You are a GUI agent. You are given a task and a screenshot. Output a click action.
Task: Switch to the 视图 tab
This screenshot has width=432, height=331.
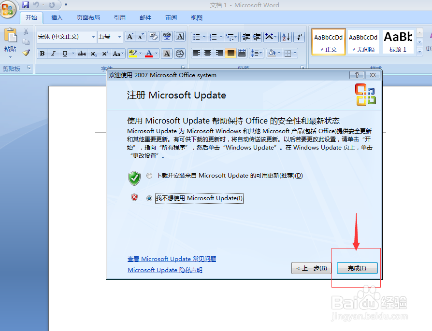click(197, 17)
